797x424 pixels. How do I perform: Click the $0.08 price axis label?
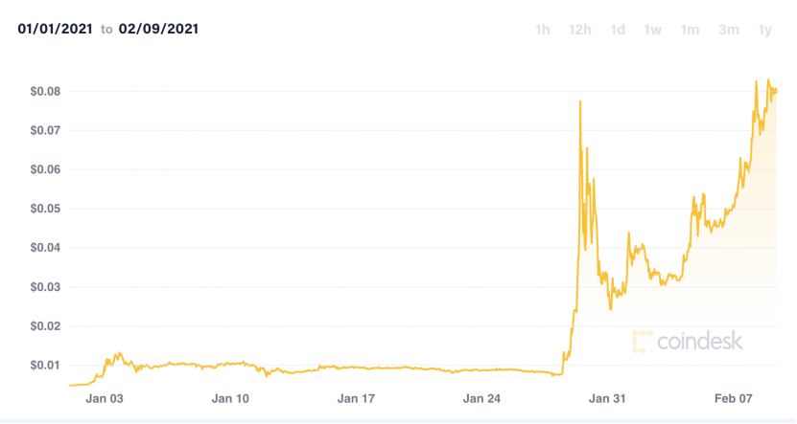[45, 91]
